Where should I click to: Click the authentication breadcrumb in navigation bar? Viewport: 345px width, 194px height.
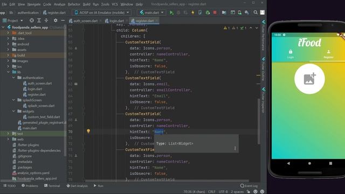coord(28,12)
